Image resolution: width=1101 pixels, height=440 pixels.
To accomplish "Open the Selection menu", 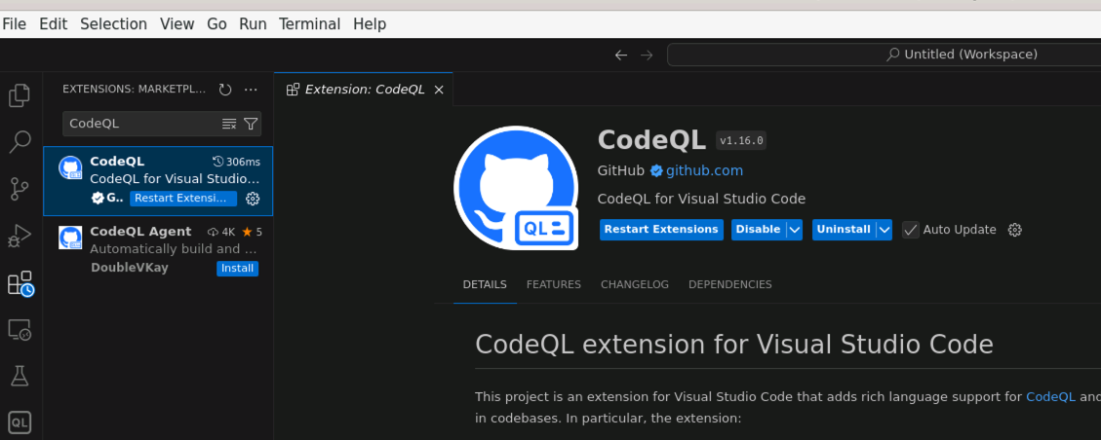I will (x=114, y=24).
